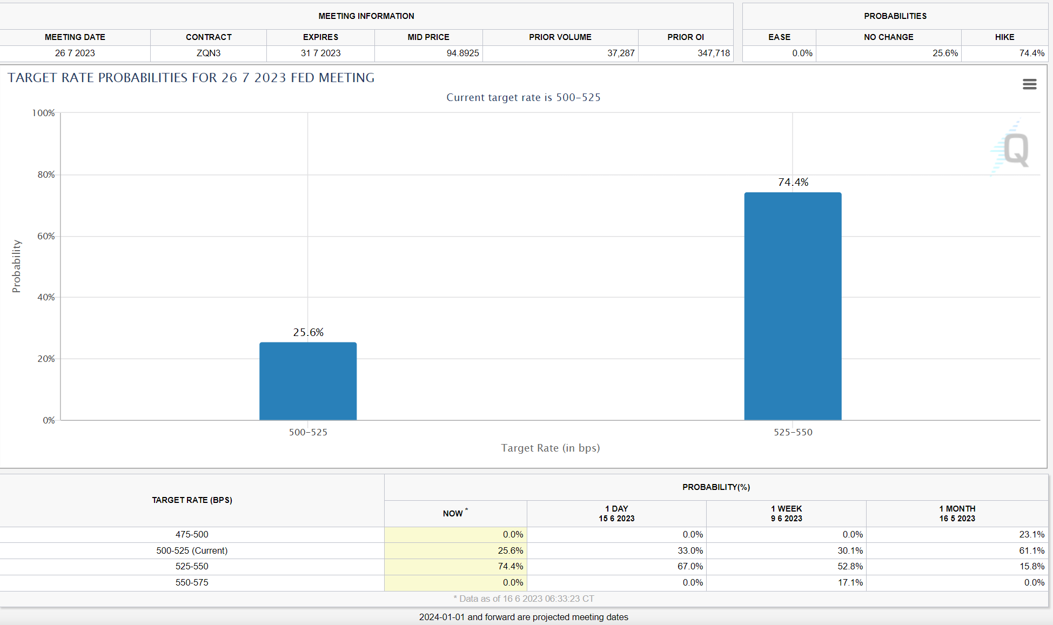Select expiry value 31 7 2023
Screen dimensions: 1053x625
pyautogui.click(x=320, y=53)
